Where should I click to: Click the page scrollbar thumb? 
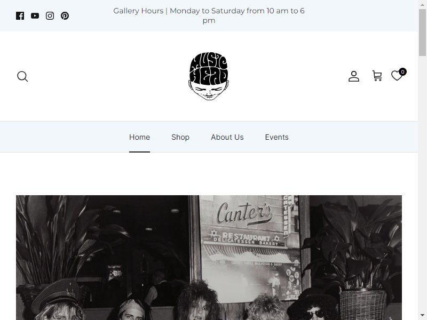422,32
